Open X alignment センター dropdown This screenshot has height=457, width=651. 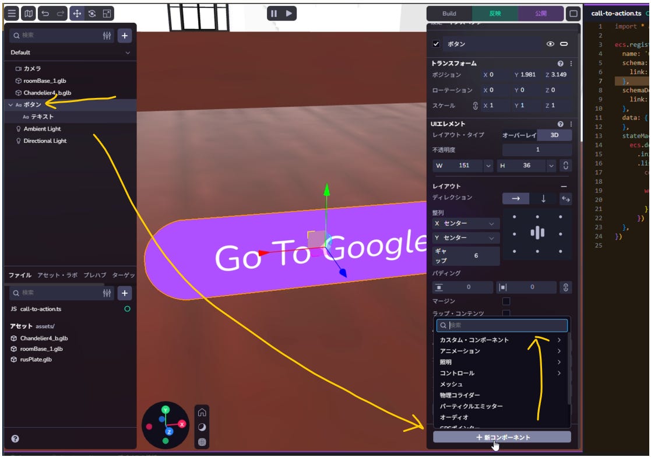[x=466, y=224]
